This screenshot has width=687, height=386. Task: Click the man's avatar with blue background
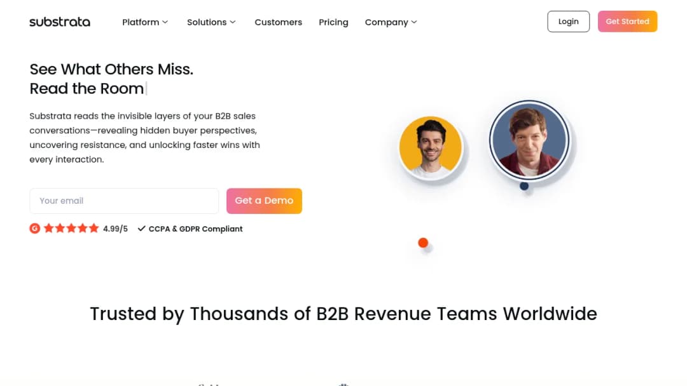point(529,140)
